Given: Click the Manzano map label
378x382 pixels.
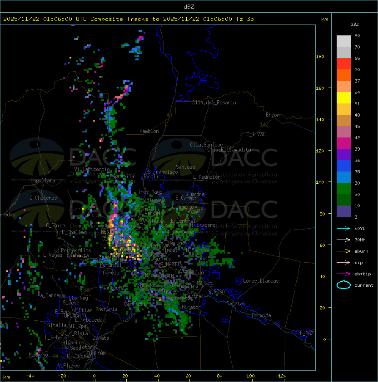Looking at the screenshot, I should point(38,355).
